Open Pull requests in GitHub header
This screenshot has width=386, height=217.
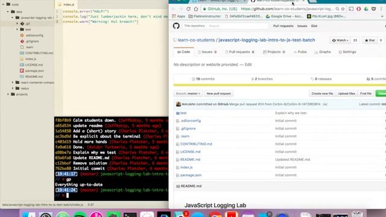283,26
